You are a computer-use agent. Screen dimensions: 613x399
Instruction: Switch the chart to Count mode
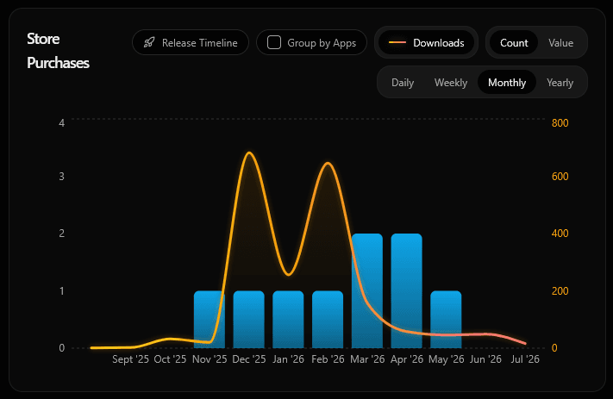point(514,42)
